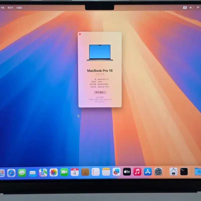
Task: Click the Wi-Fi status icon in the menu bar
Action: tap(198, 8)
